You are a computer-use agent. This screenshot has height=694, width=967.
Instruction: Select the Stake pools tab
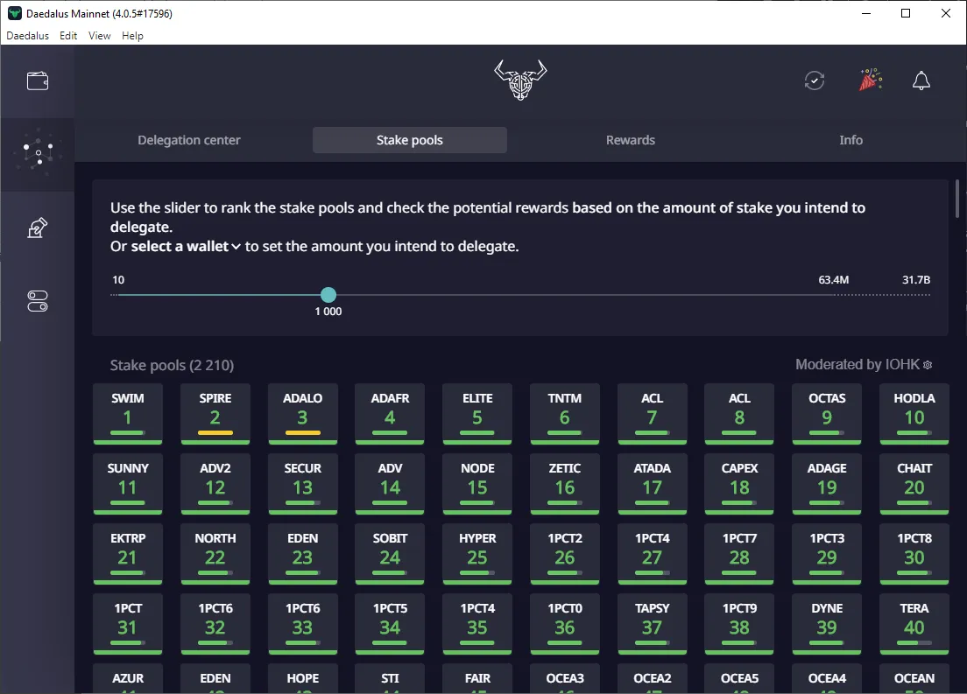410,140
